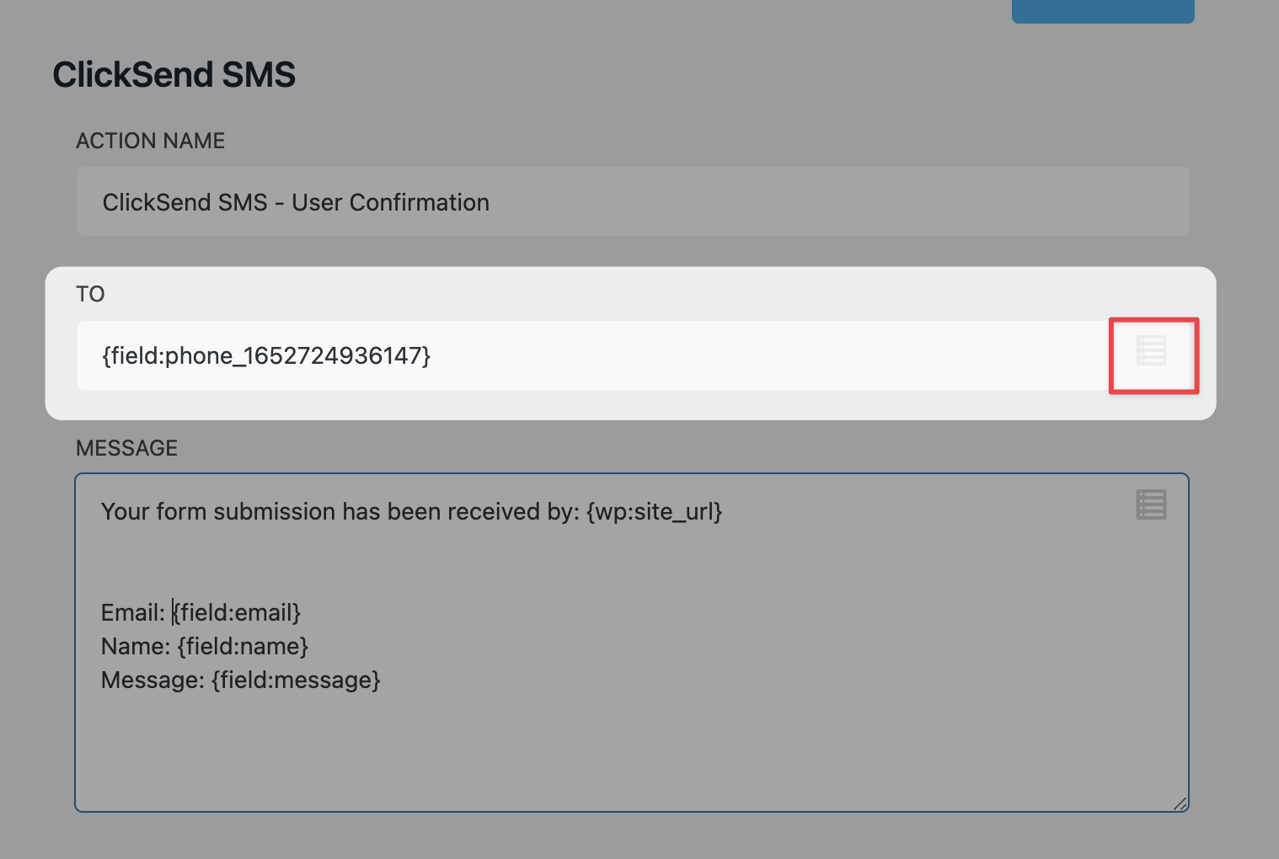Place cursor on {field:email} tag

[x=238, y=613]
